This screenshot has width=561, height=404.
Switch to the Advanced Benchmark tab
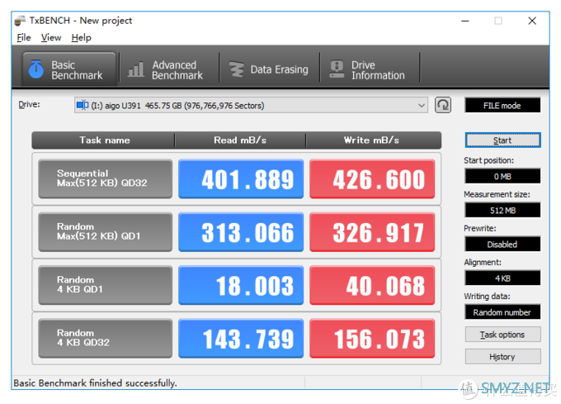coord(169,69)
